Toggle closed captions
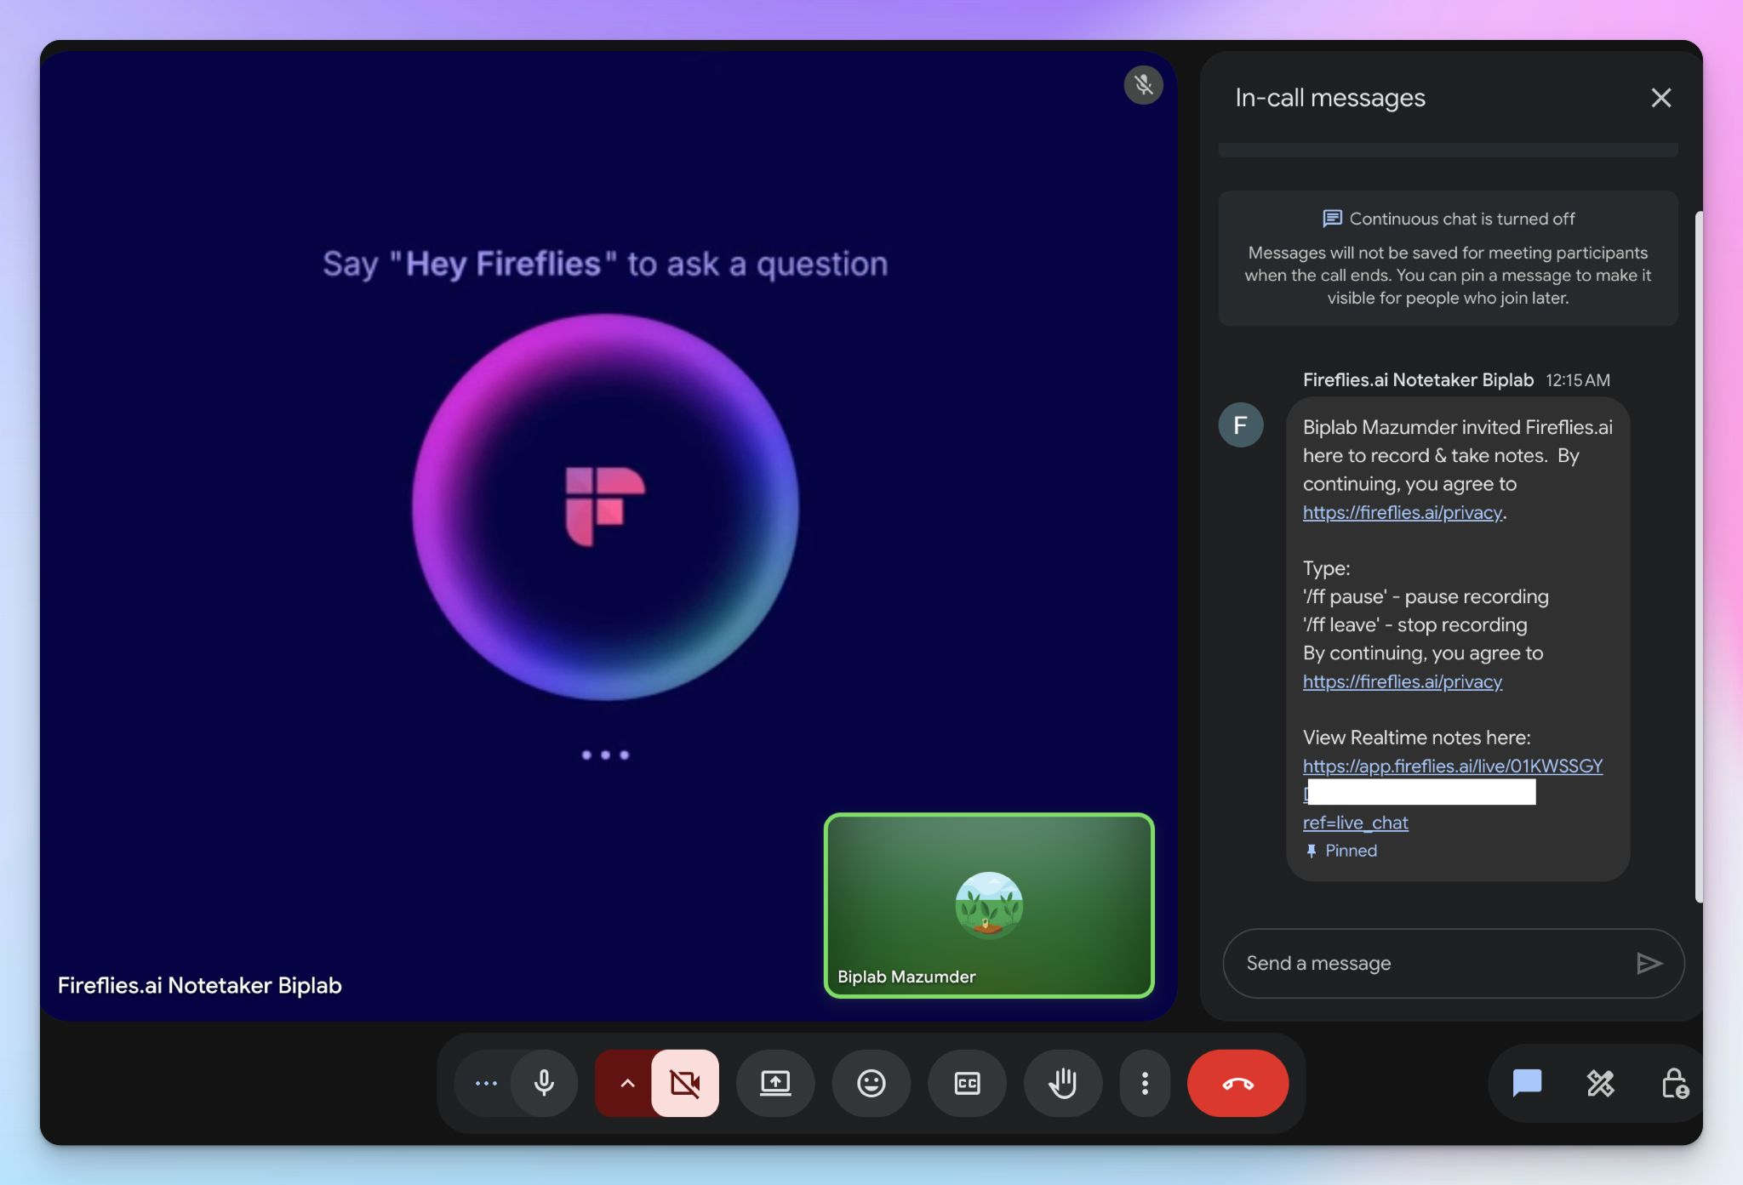 click(x=967, y=1083)
